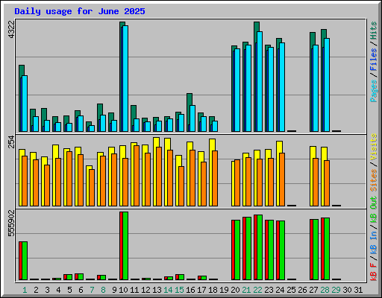This screenshot has width=382, height=298.
Task: Click day 1 on the x-axis
Action: pos(25,290)
